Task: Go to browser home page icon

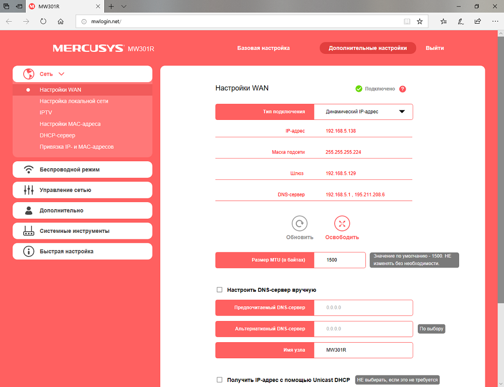Action: (x=60, y=22)
